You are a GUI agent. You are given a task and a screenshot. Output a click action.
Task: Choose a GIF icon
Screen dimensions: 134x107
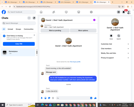53,98
